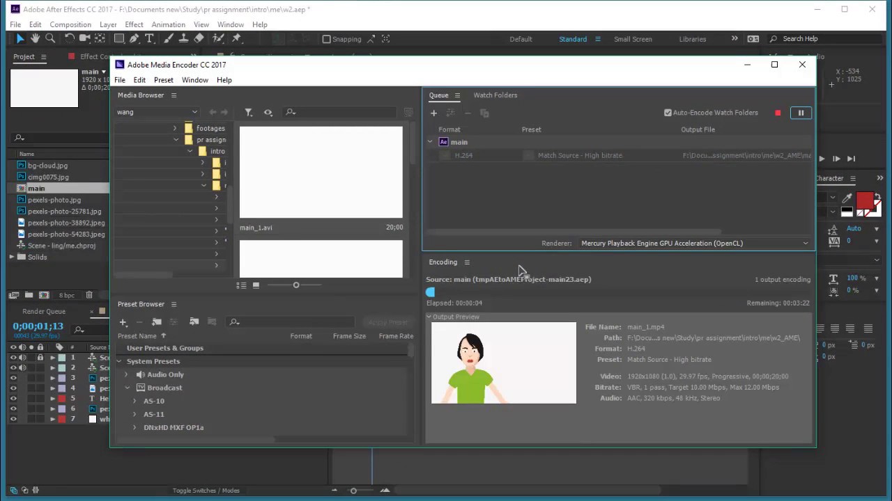Select the Pen tool in After Effects
Screen dimensions: 892x501
tap(134, 39)
